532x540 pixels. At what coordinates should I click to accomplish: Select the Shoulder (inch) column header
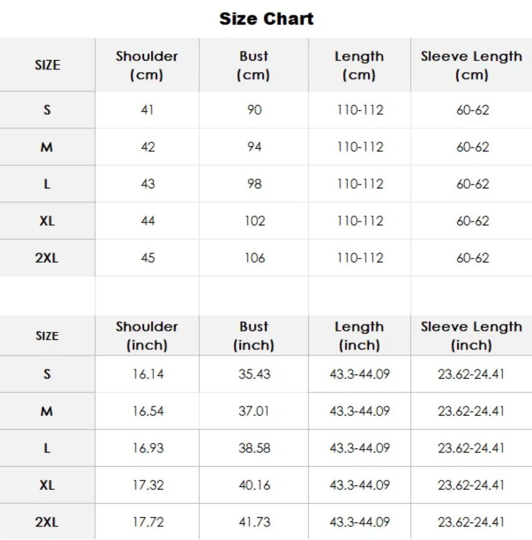(x=147, y=336)
